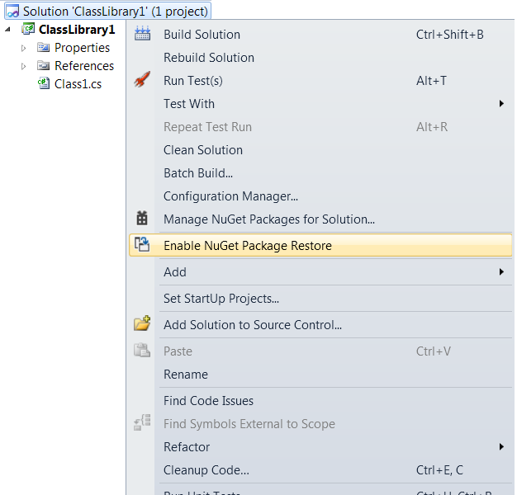Click the Add Solution to Source Control folder icon
The height and width of the screenshot is (495, 517).
click(x=142, y=323)
